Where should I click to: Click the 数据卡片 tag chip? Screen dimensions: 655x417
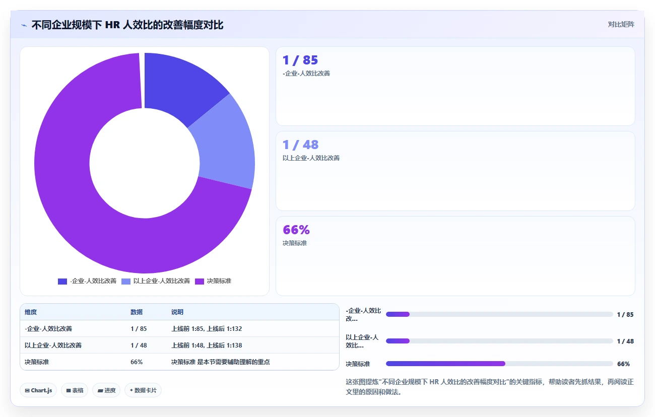[x=143, y=390]
